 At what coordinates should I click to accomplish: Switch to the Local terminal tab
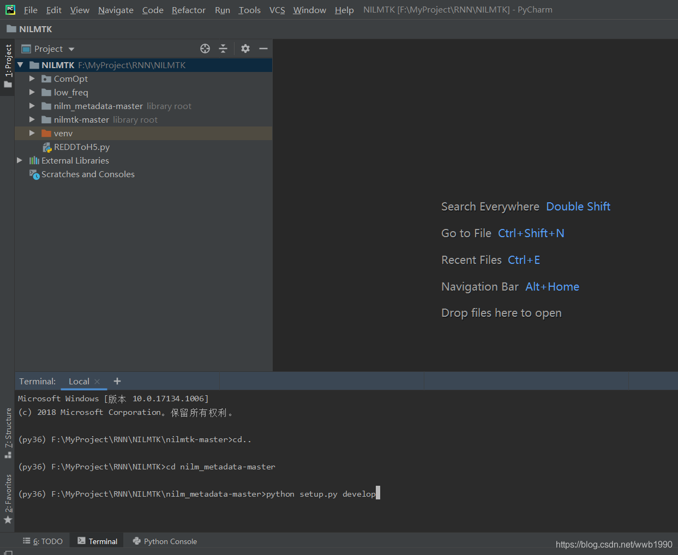pyautogui.click(x=79, y=381)
